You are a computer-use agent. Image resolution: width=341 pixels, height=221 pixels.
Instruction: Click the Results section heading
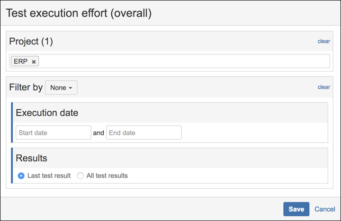point(31,158)
